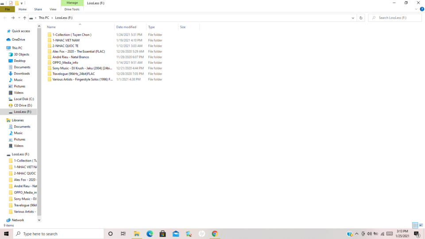Open the File menu tab

(x=8, y=9)
